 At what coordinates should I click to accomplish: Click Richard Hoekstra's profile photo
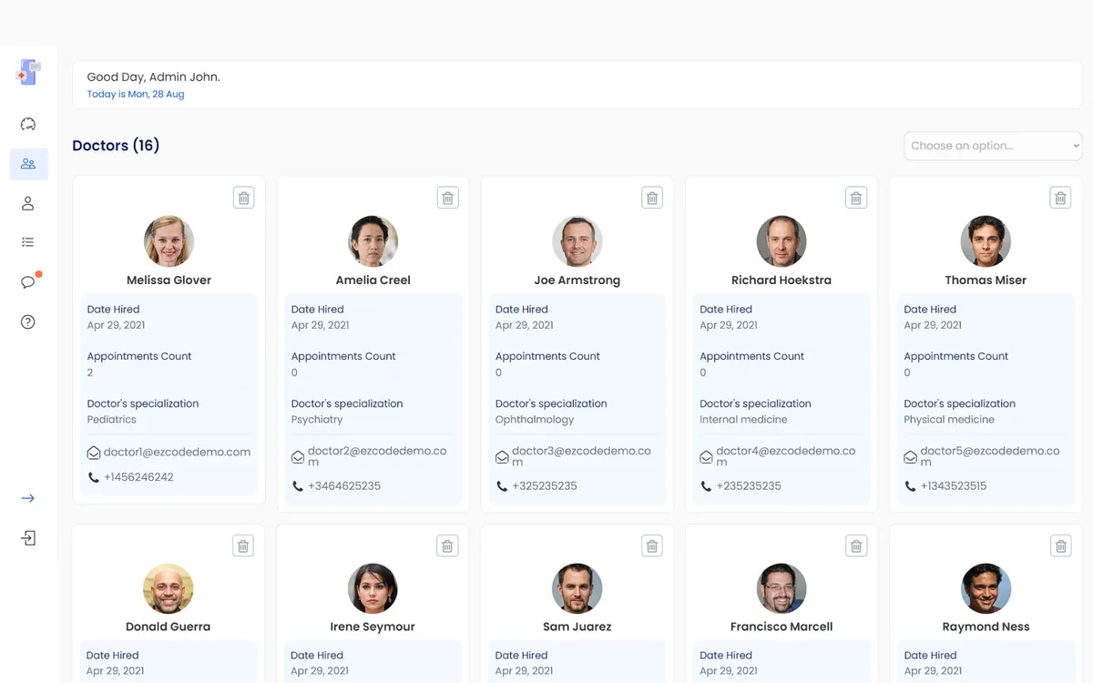[781, 241]
